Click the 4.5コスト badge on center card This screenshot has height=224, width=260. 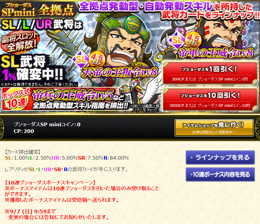click(97, 59)
